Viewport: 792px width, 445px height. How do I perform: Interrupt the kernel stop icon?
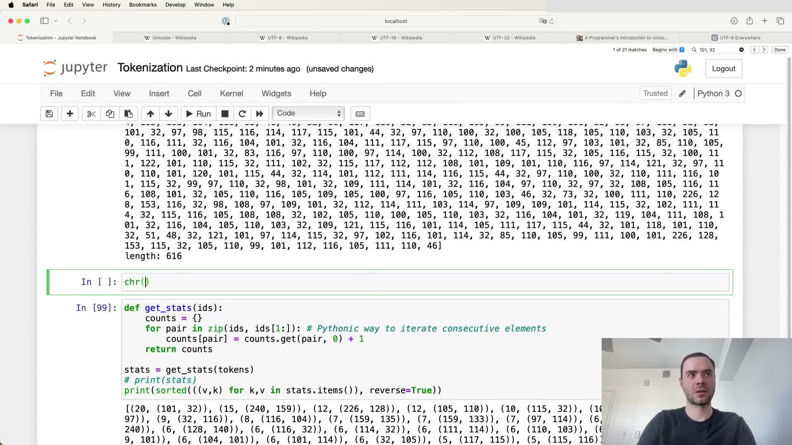click(225, 114)
